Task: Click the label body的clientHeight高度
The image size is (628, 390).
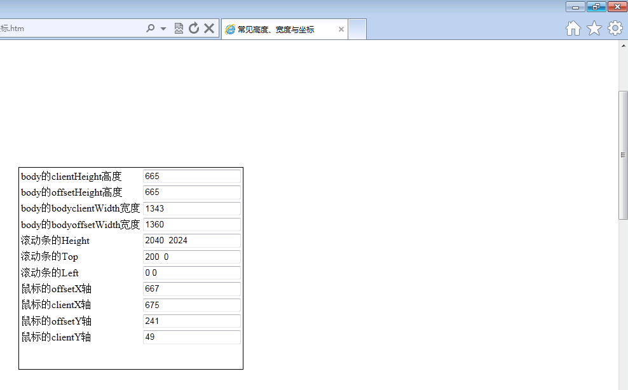Action: point(71,177)
